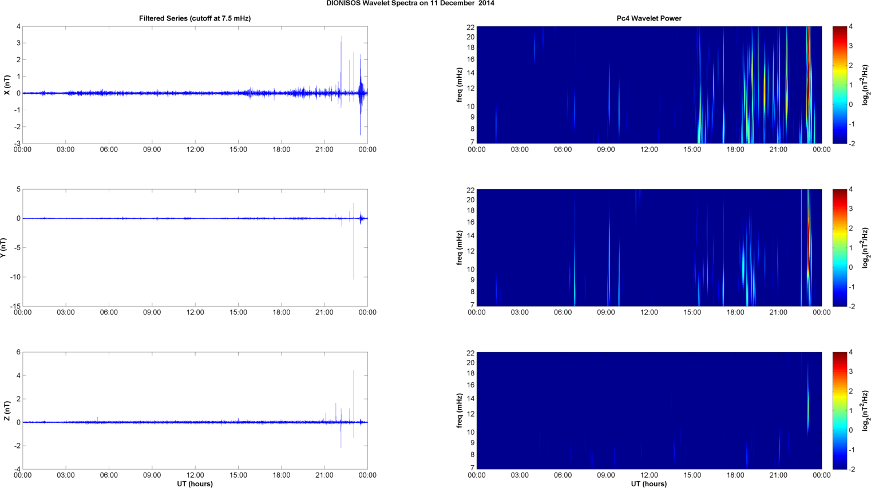
Task: Click 'UT (hours)' label under bottom spectrogram
Action: [649, 484]
